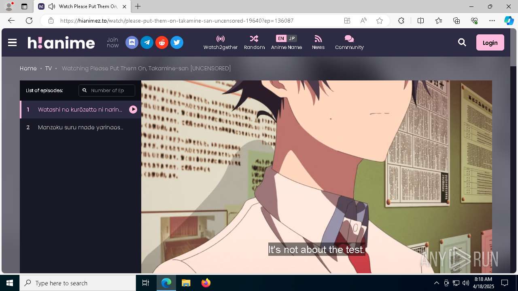Open the Twitter join icon
This screenshot has width=518, height=291.
coord(177,42)
